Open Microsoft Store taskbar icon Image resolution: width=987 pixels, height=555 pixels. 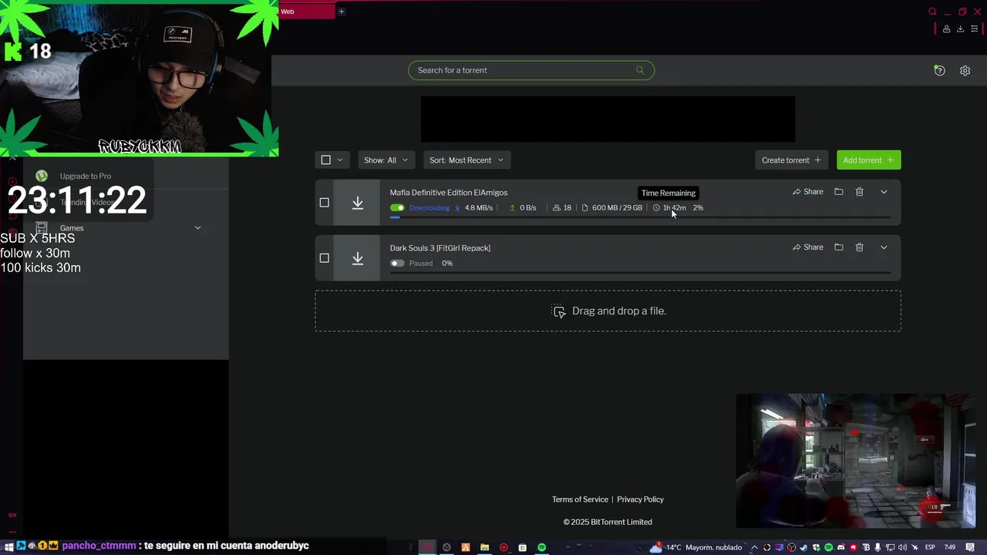coord(522,547)
